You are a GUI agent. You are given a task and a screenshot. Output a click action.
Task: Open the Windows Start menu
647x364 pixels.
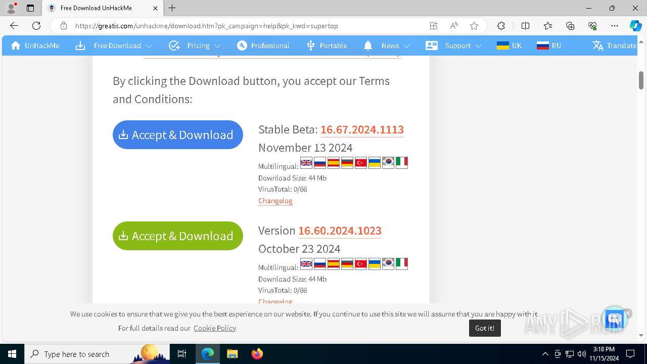tap(12, 354)
